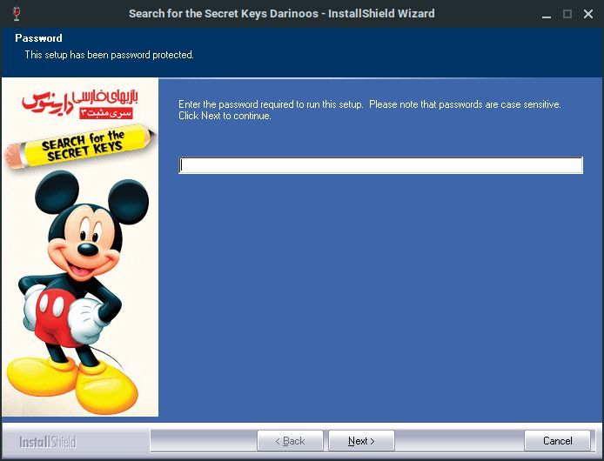Click the bold Password heading

(x=38, y=38)
